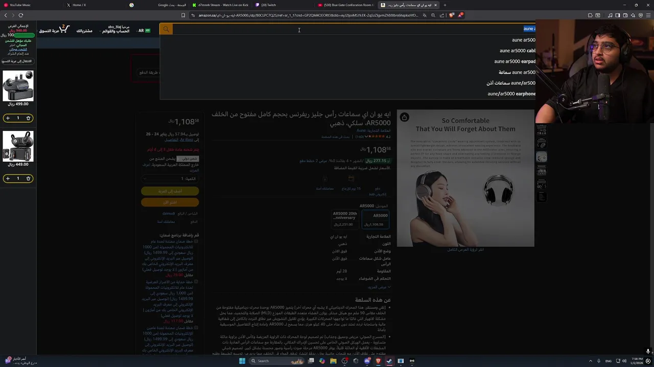Click the orange Buy Now button
The width and height of the screenshot is (654, 367).
170,202
